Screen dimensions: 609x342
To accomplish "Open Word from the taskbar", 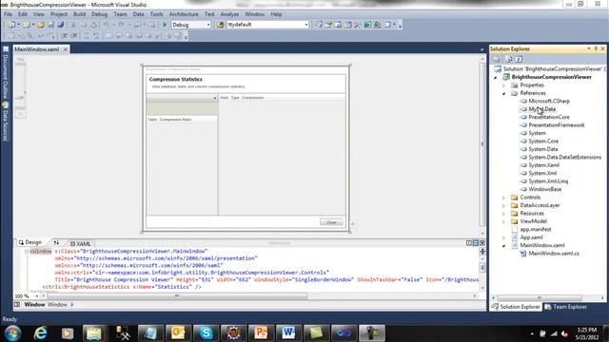I will (x=288, y=333).
